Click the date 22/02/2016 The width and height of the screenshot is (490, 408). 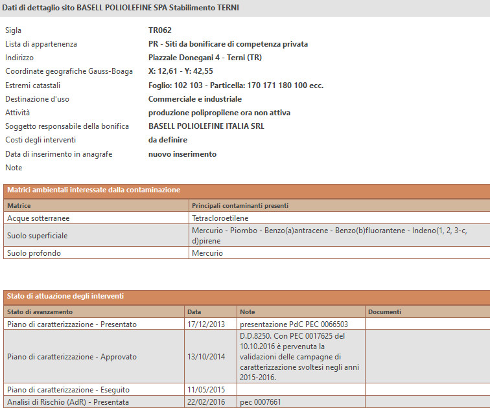[206, 402]
